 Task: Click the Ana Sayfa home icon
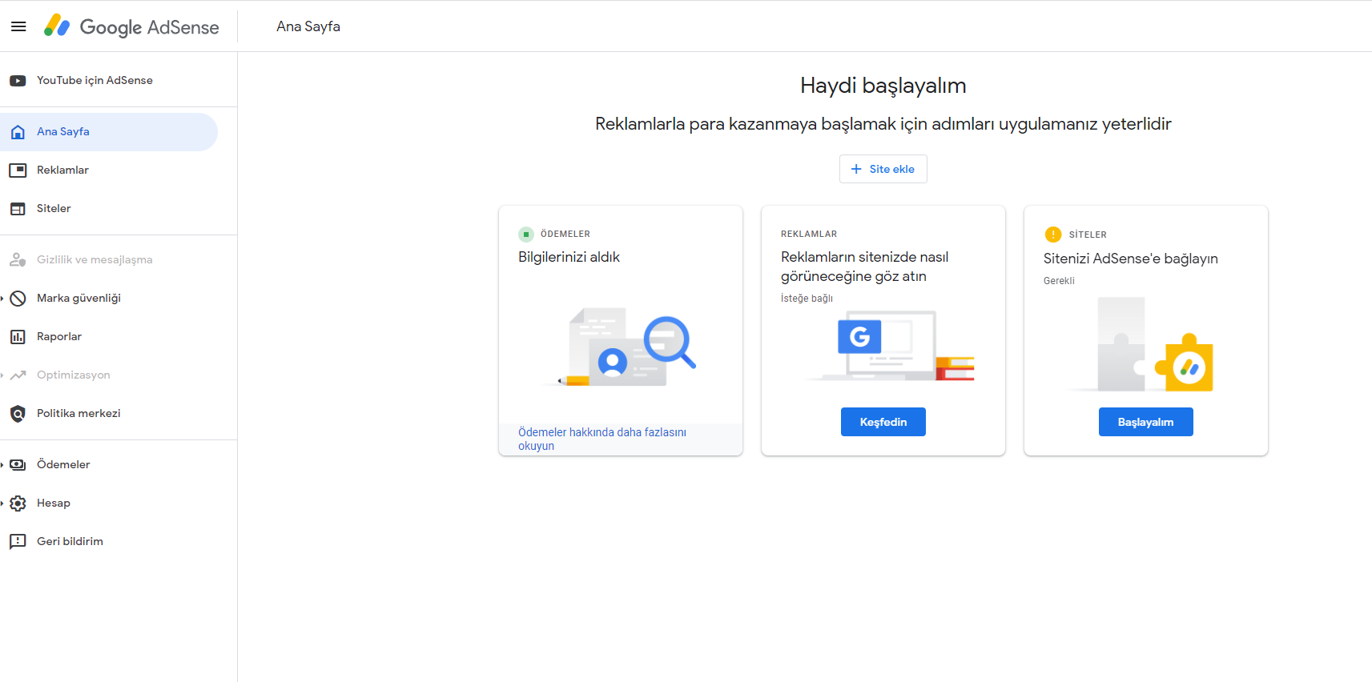coord(18,132)
